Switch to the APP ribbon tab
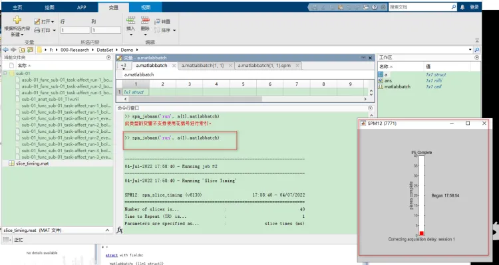Screen dimensions: 499x265 [81, 7]
